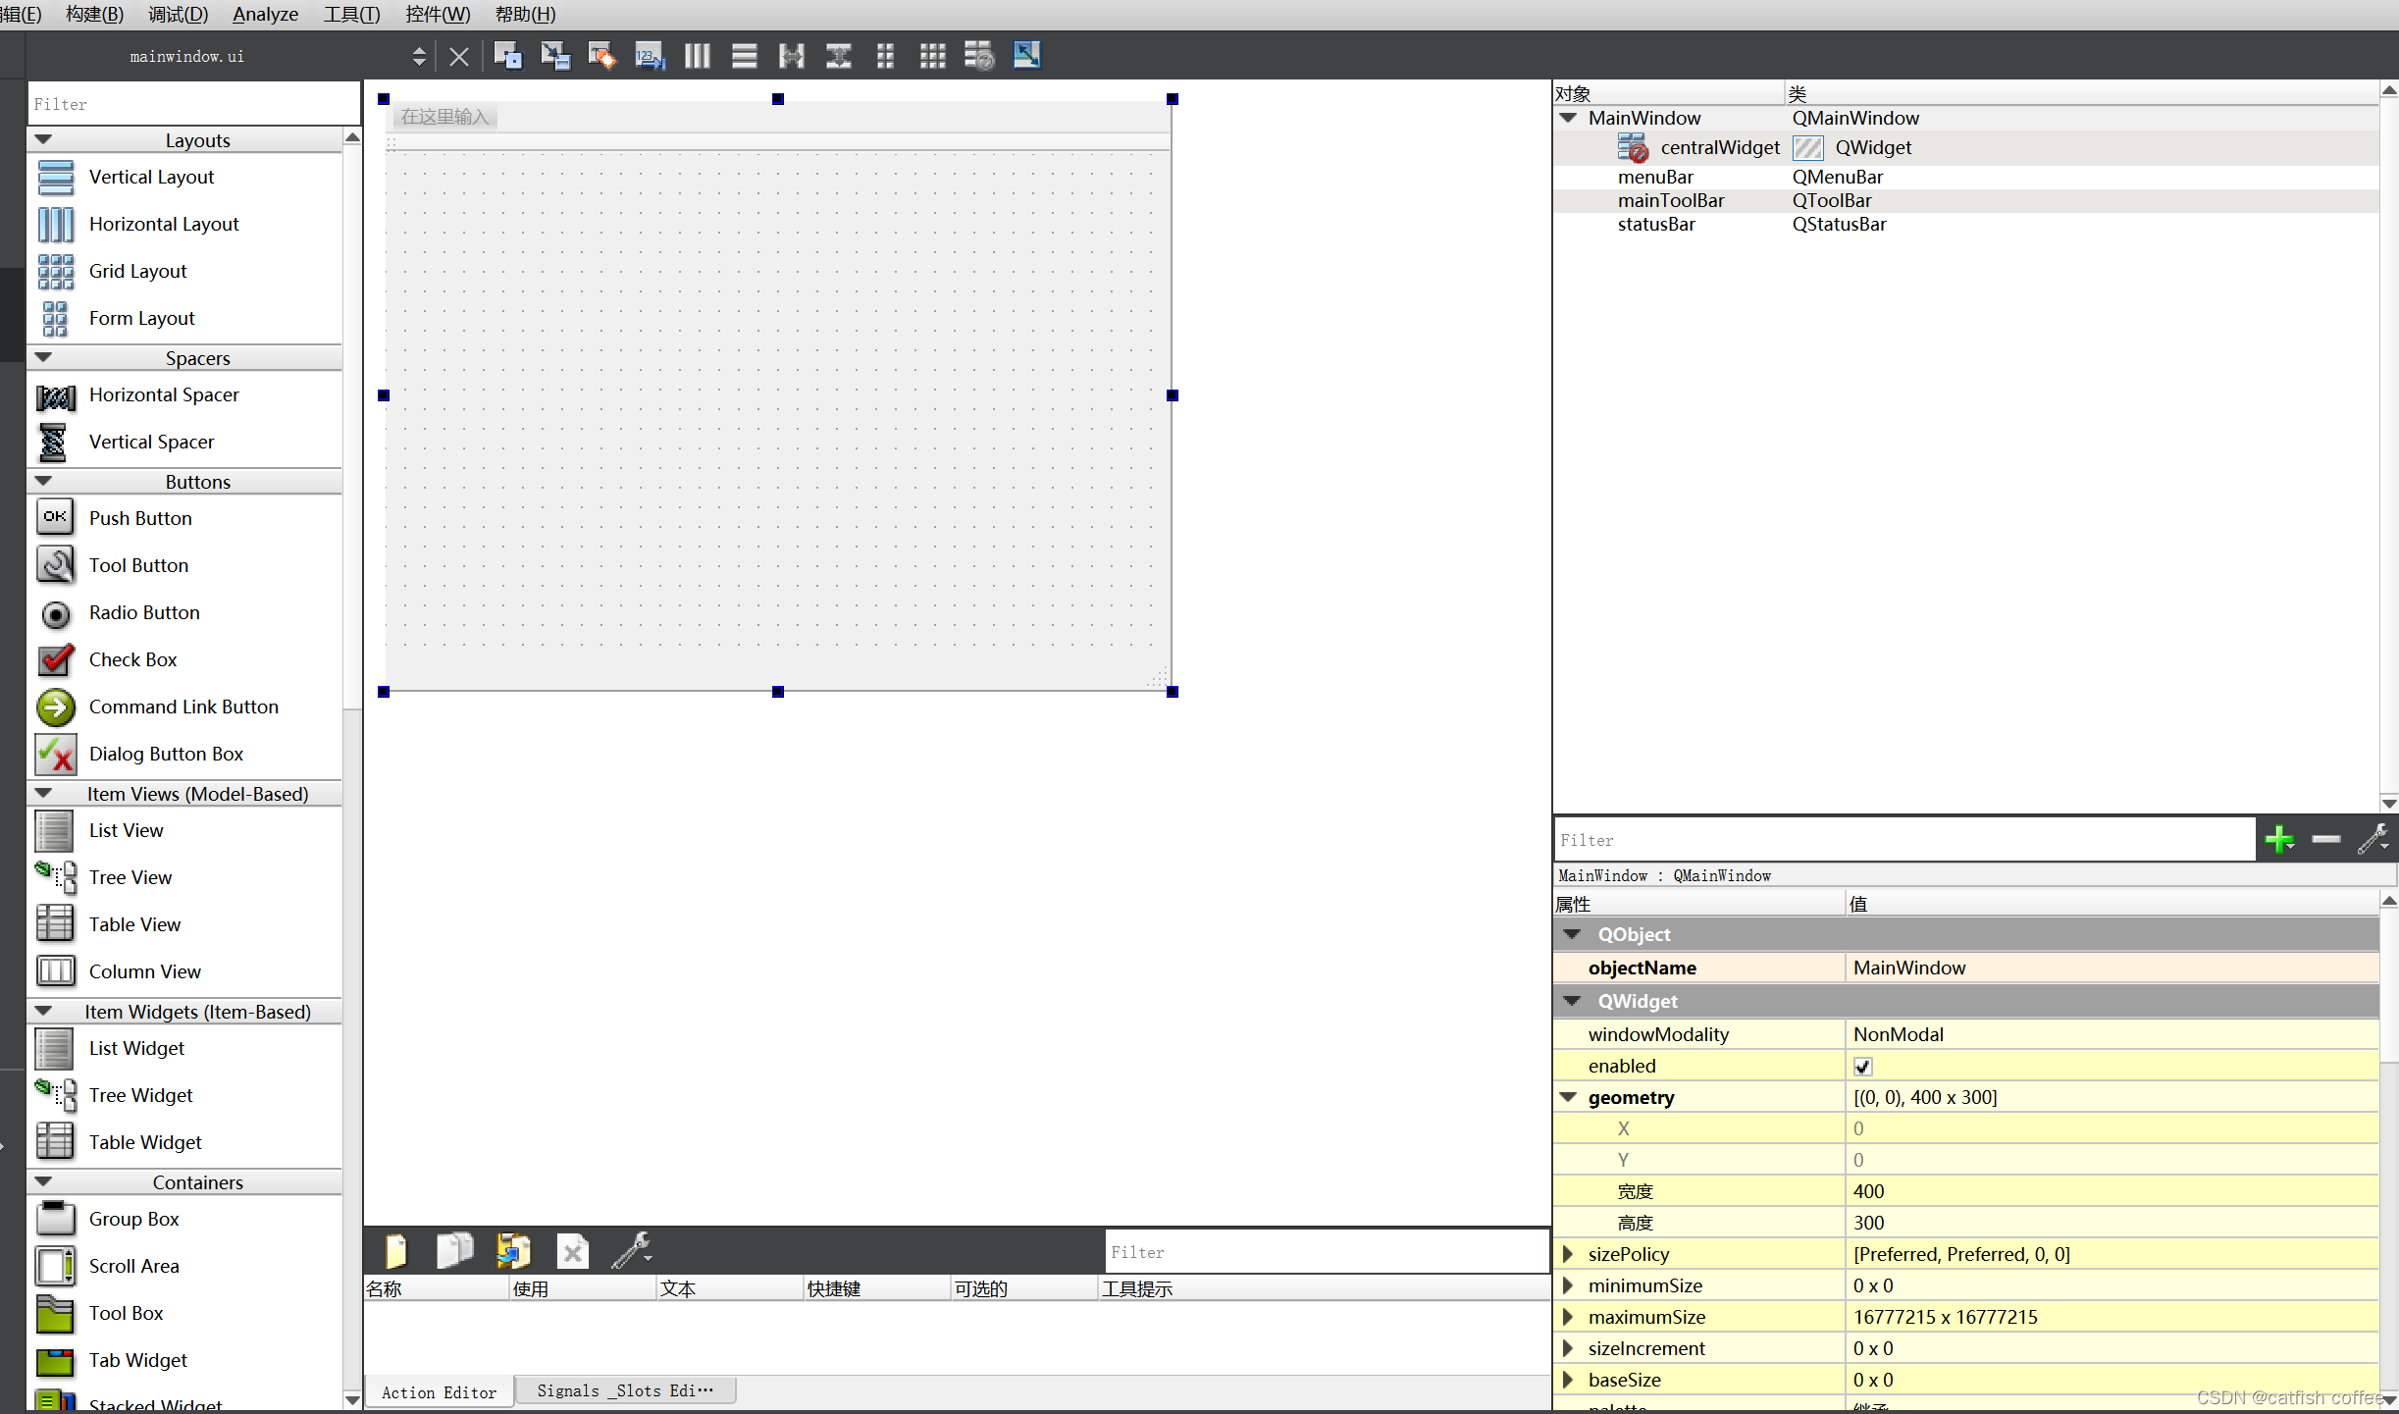This screenshot has height=1414, width=2399.
Task: Apply Lay Out Horizontally toolbar icon
Action: (x=697, y=56)
